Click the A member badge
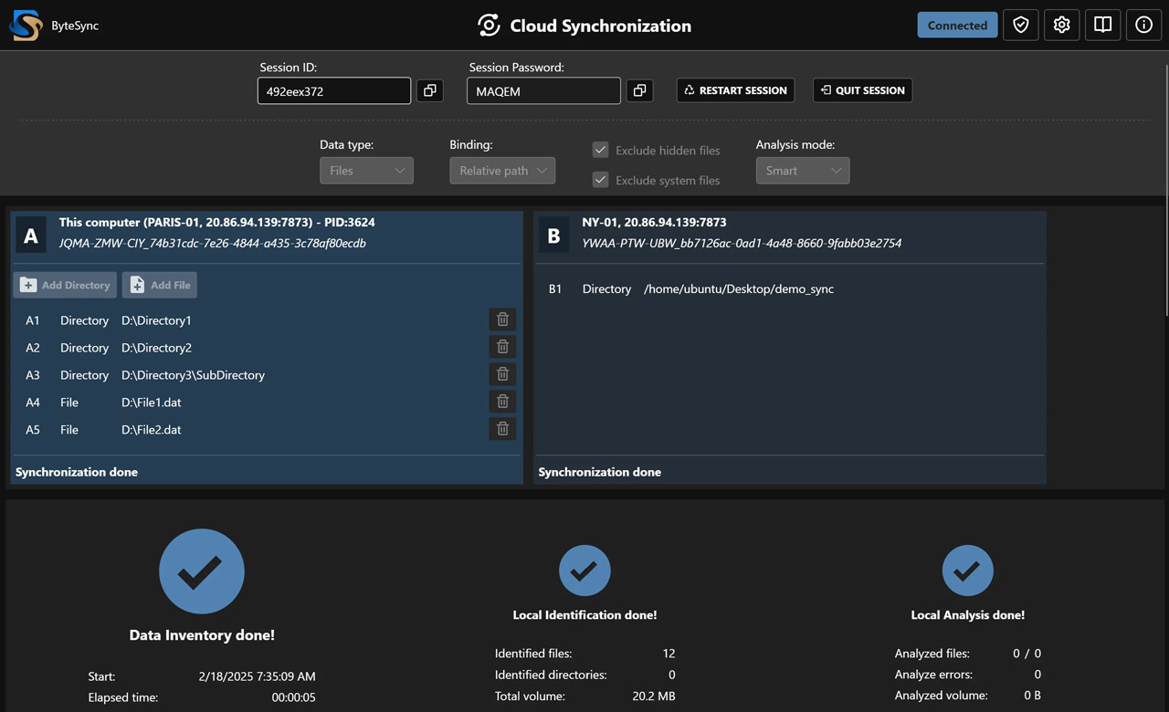The height and width of the screenshot is (712, 1169). 31,236
